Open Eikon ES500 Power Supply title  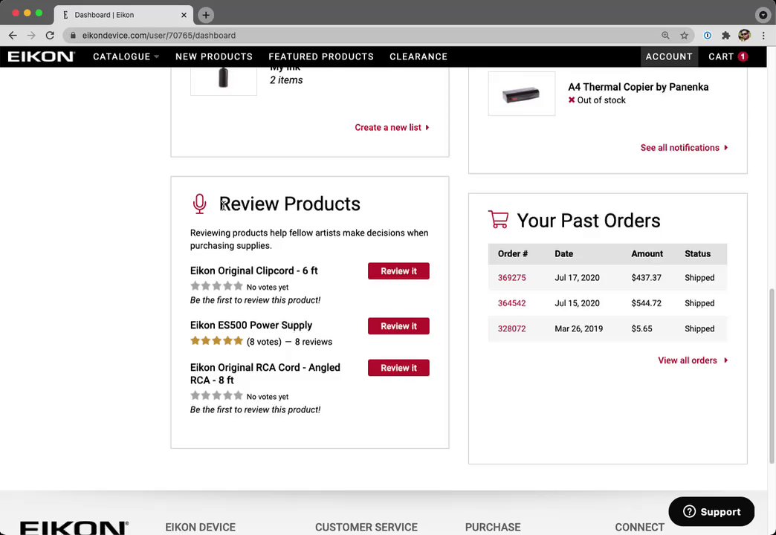(x=251, y=325)
